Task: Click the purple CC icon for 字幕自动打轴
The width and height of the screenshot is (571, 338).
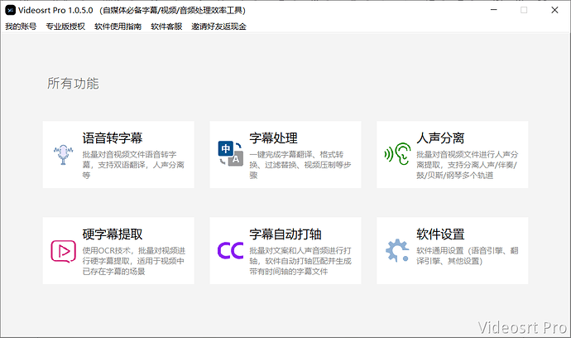Action: 231,250
